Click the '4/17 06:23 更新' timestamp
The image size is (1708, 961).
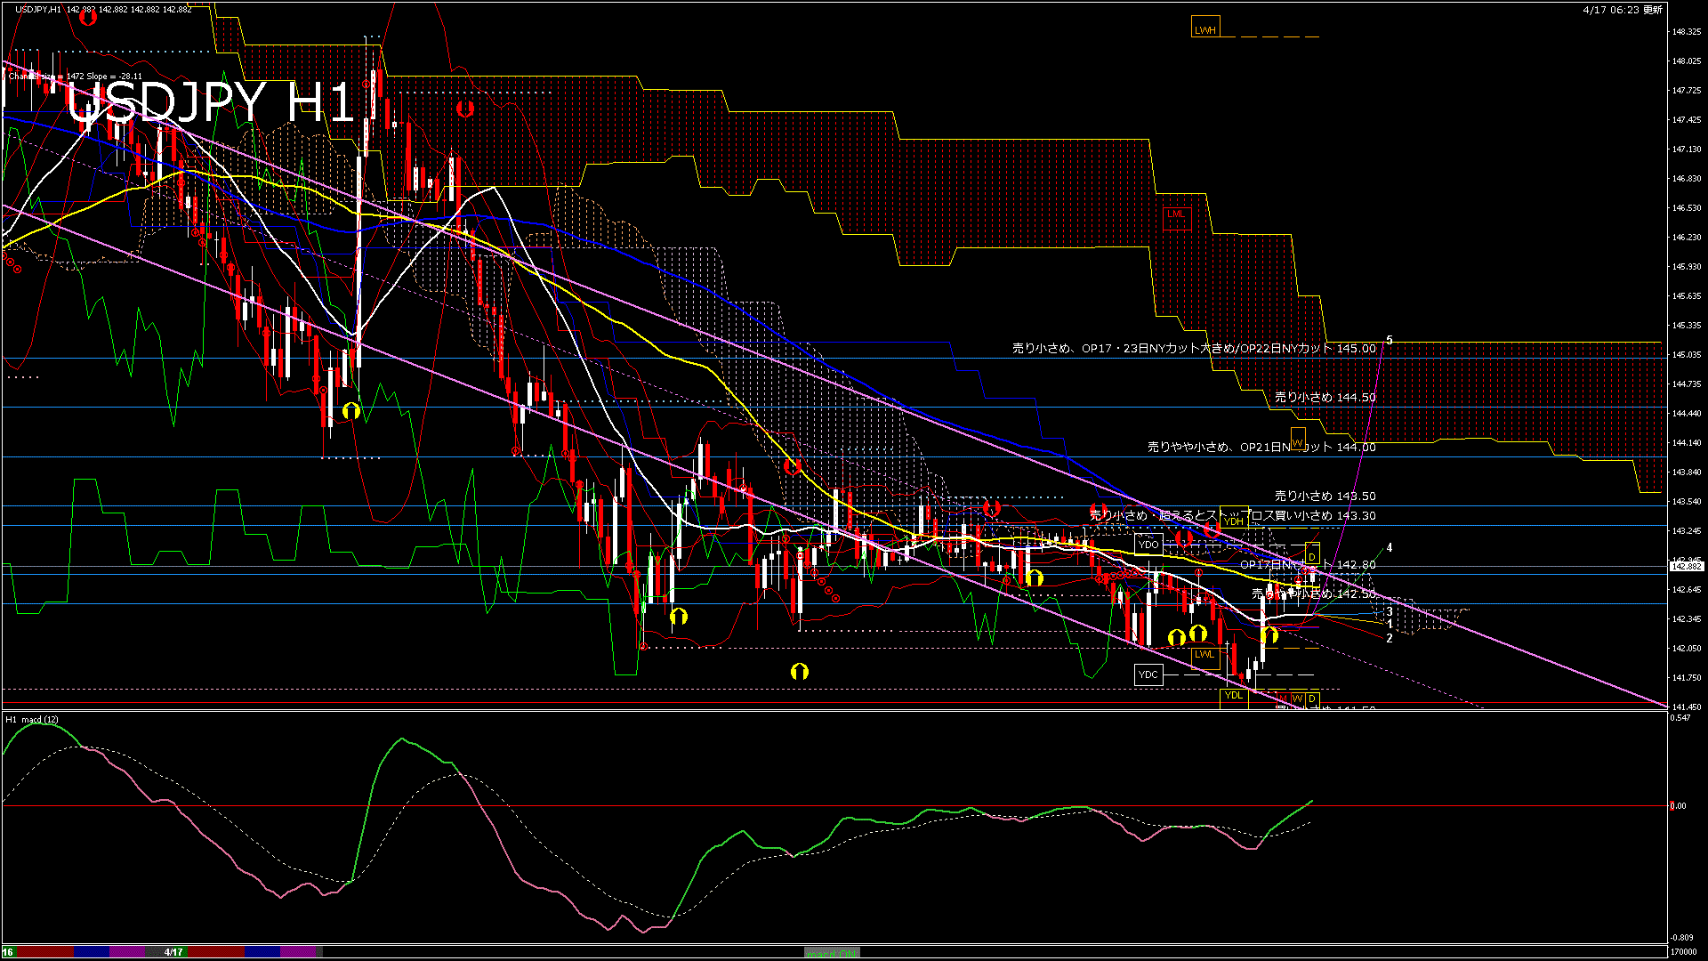click(x=1623, y=9)
